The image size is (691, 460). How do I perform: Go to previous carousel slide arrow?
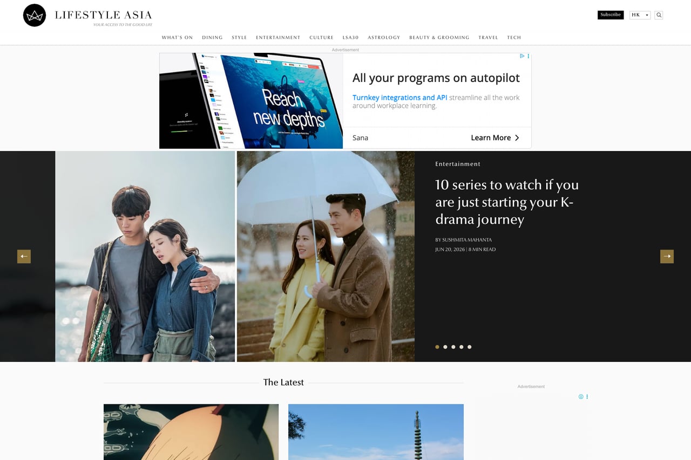[x=24, y=257]
